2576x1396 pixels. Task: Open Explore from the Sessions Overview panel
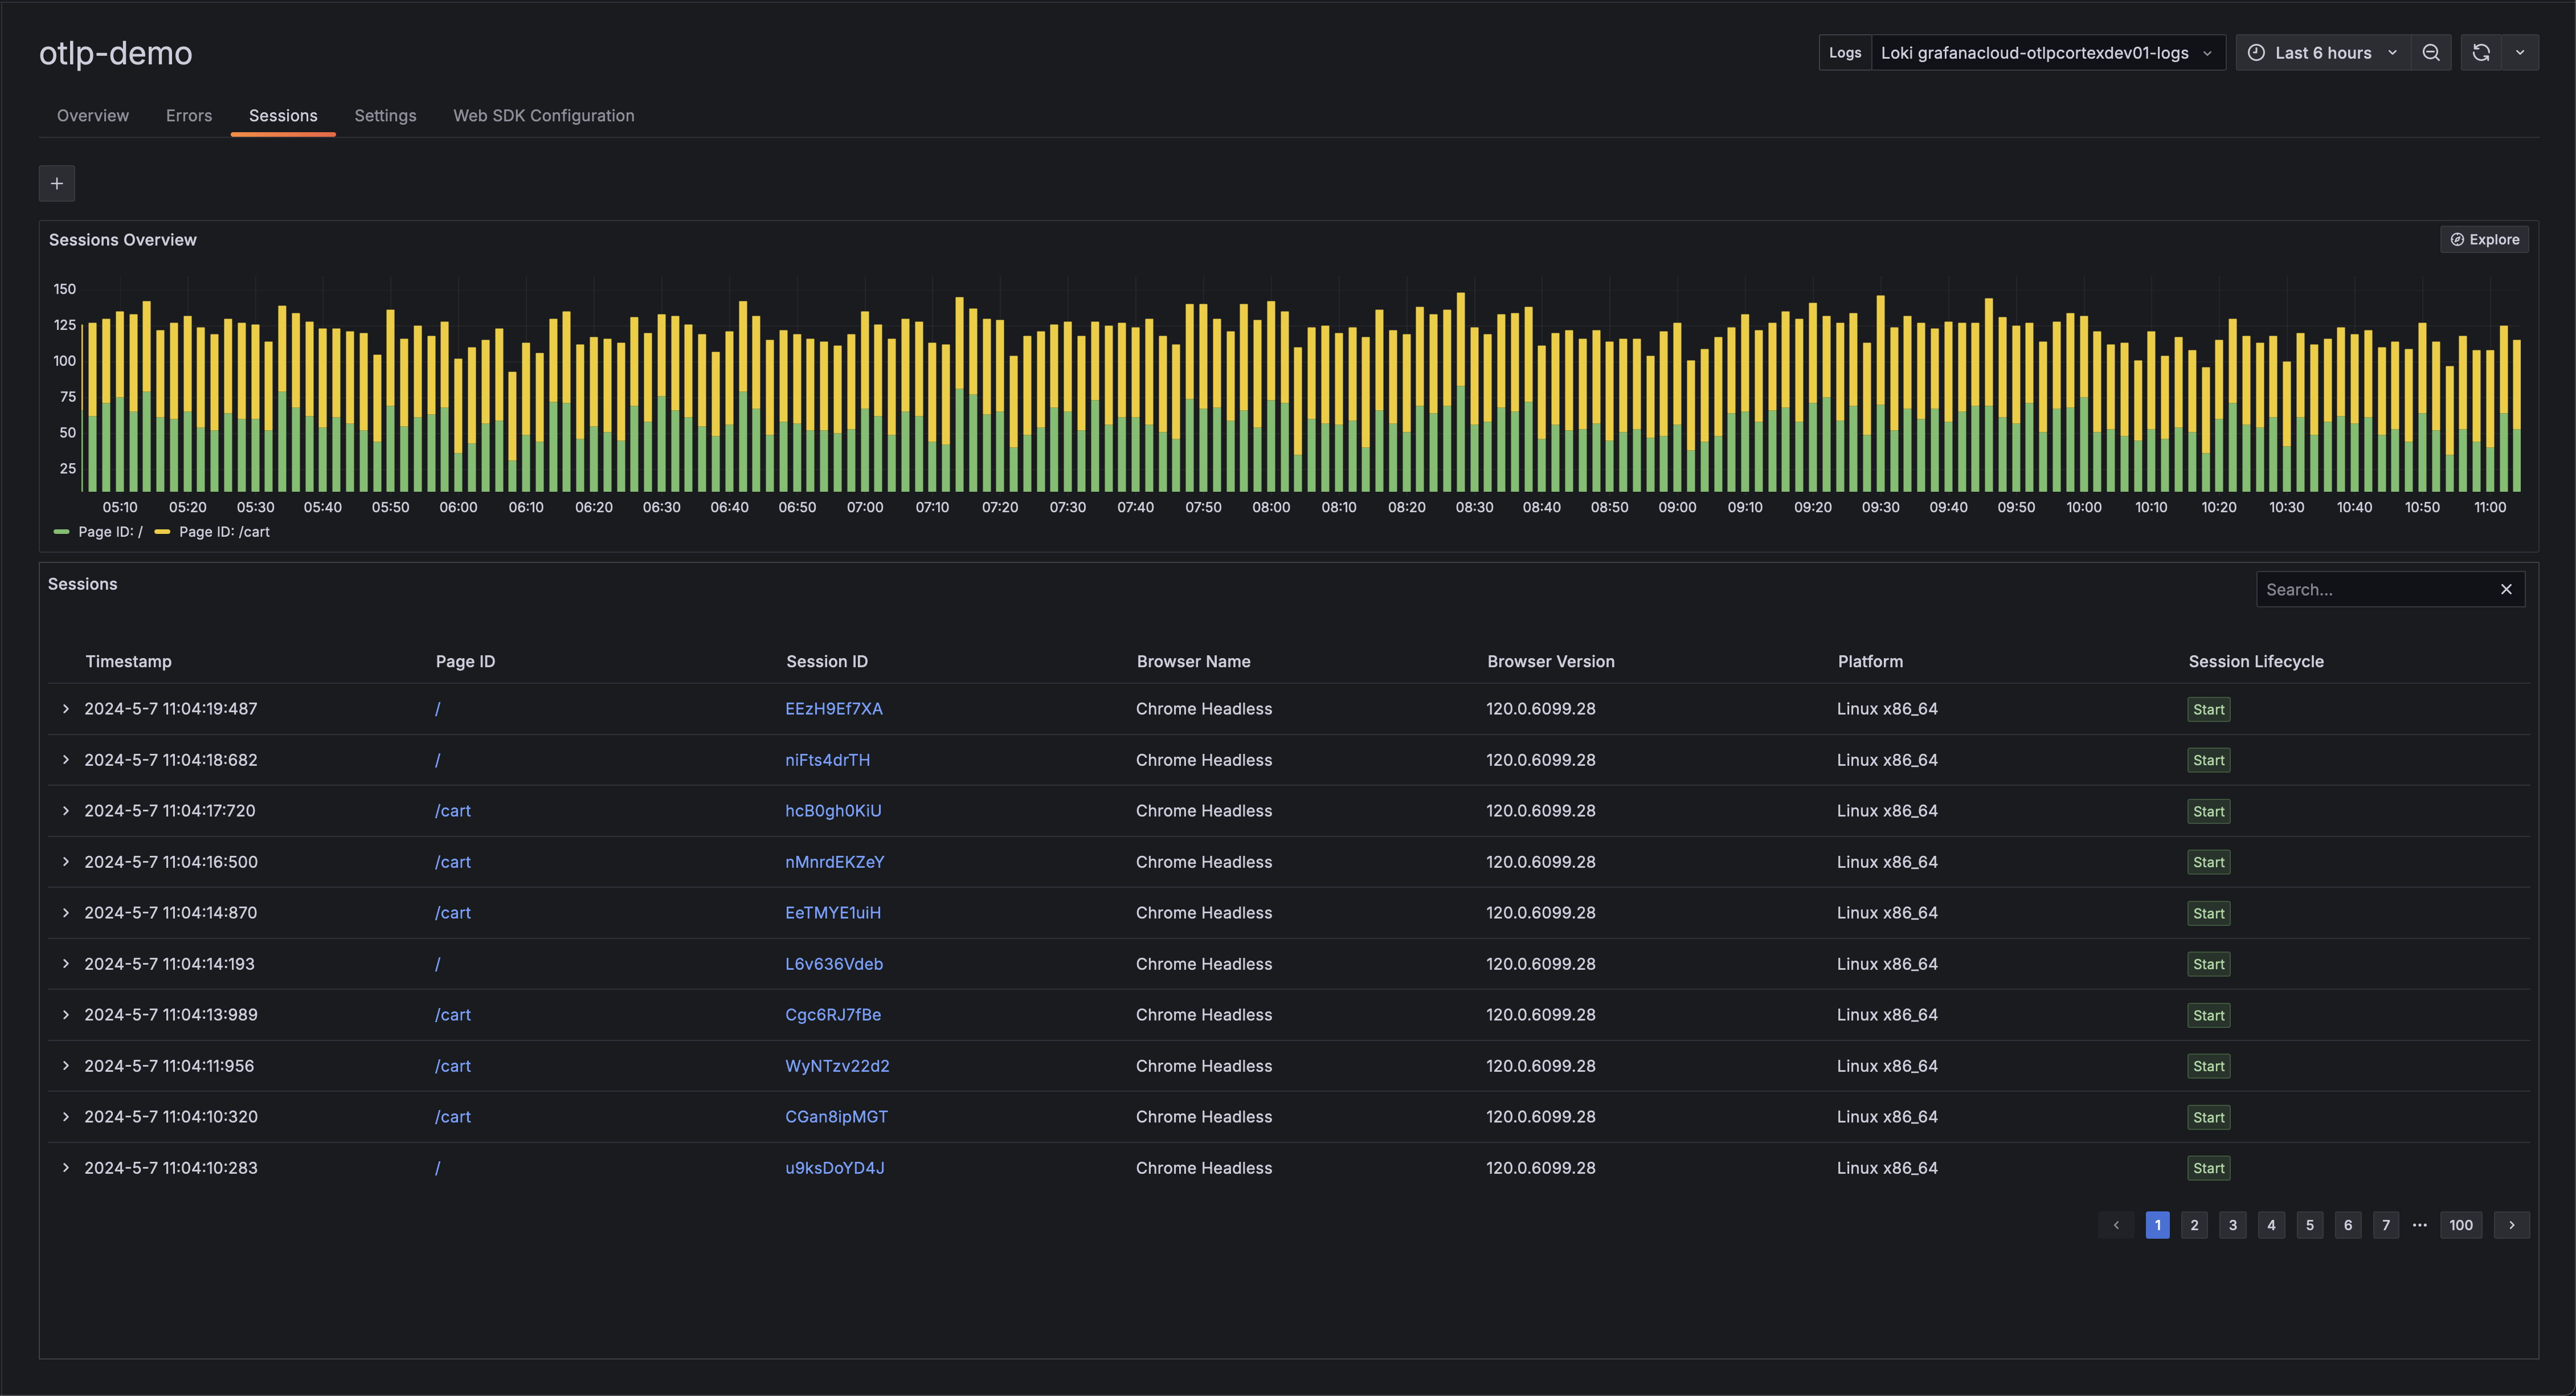pyautogui.click(x=2485, y=239)
